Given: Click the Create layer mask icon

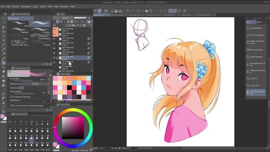Looking at the screenshot, I should pyautogui.click(x=84, y=25).
